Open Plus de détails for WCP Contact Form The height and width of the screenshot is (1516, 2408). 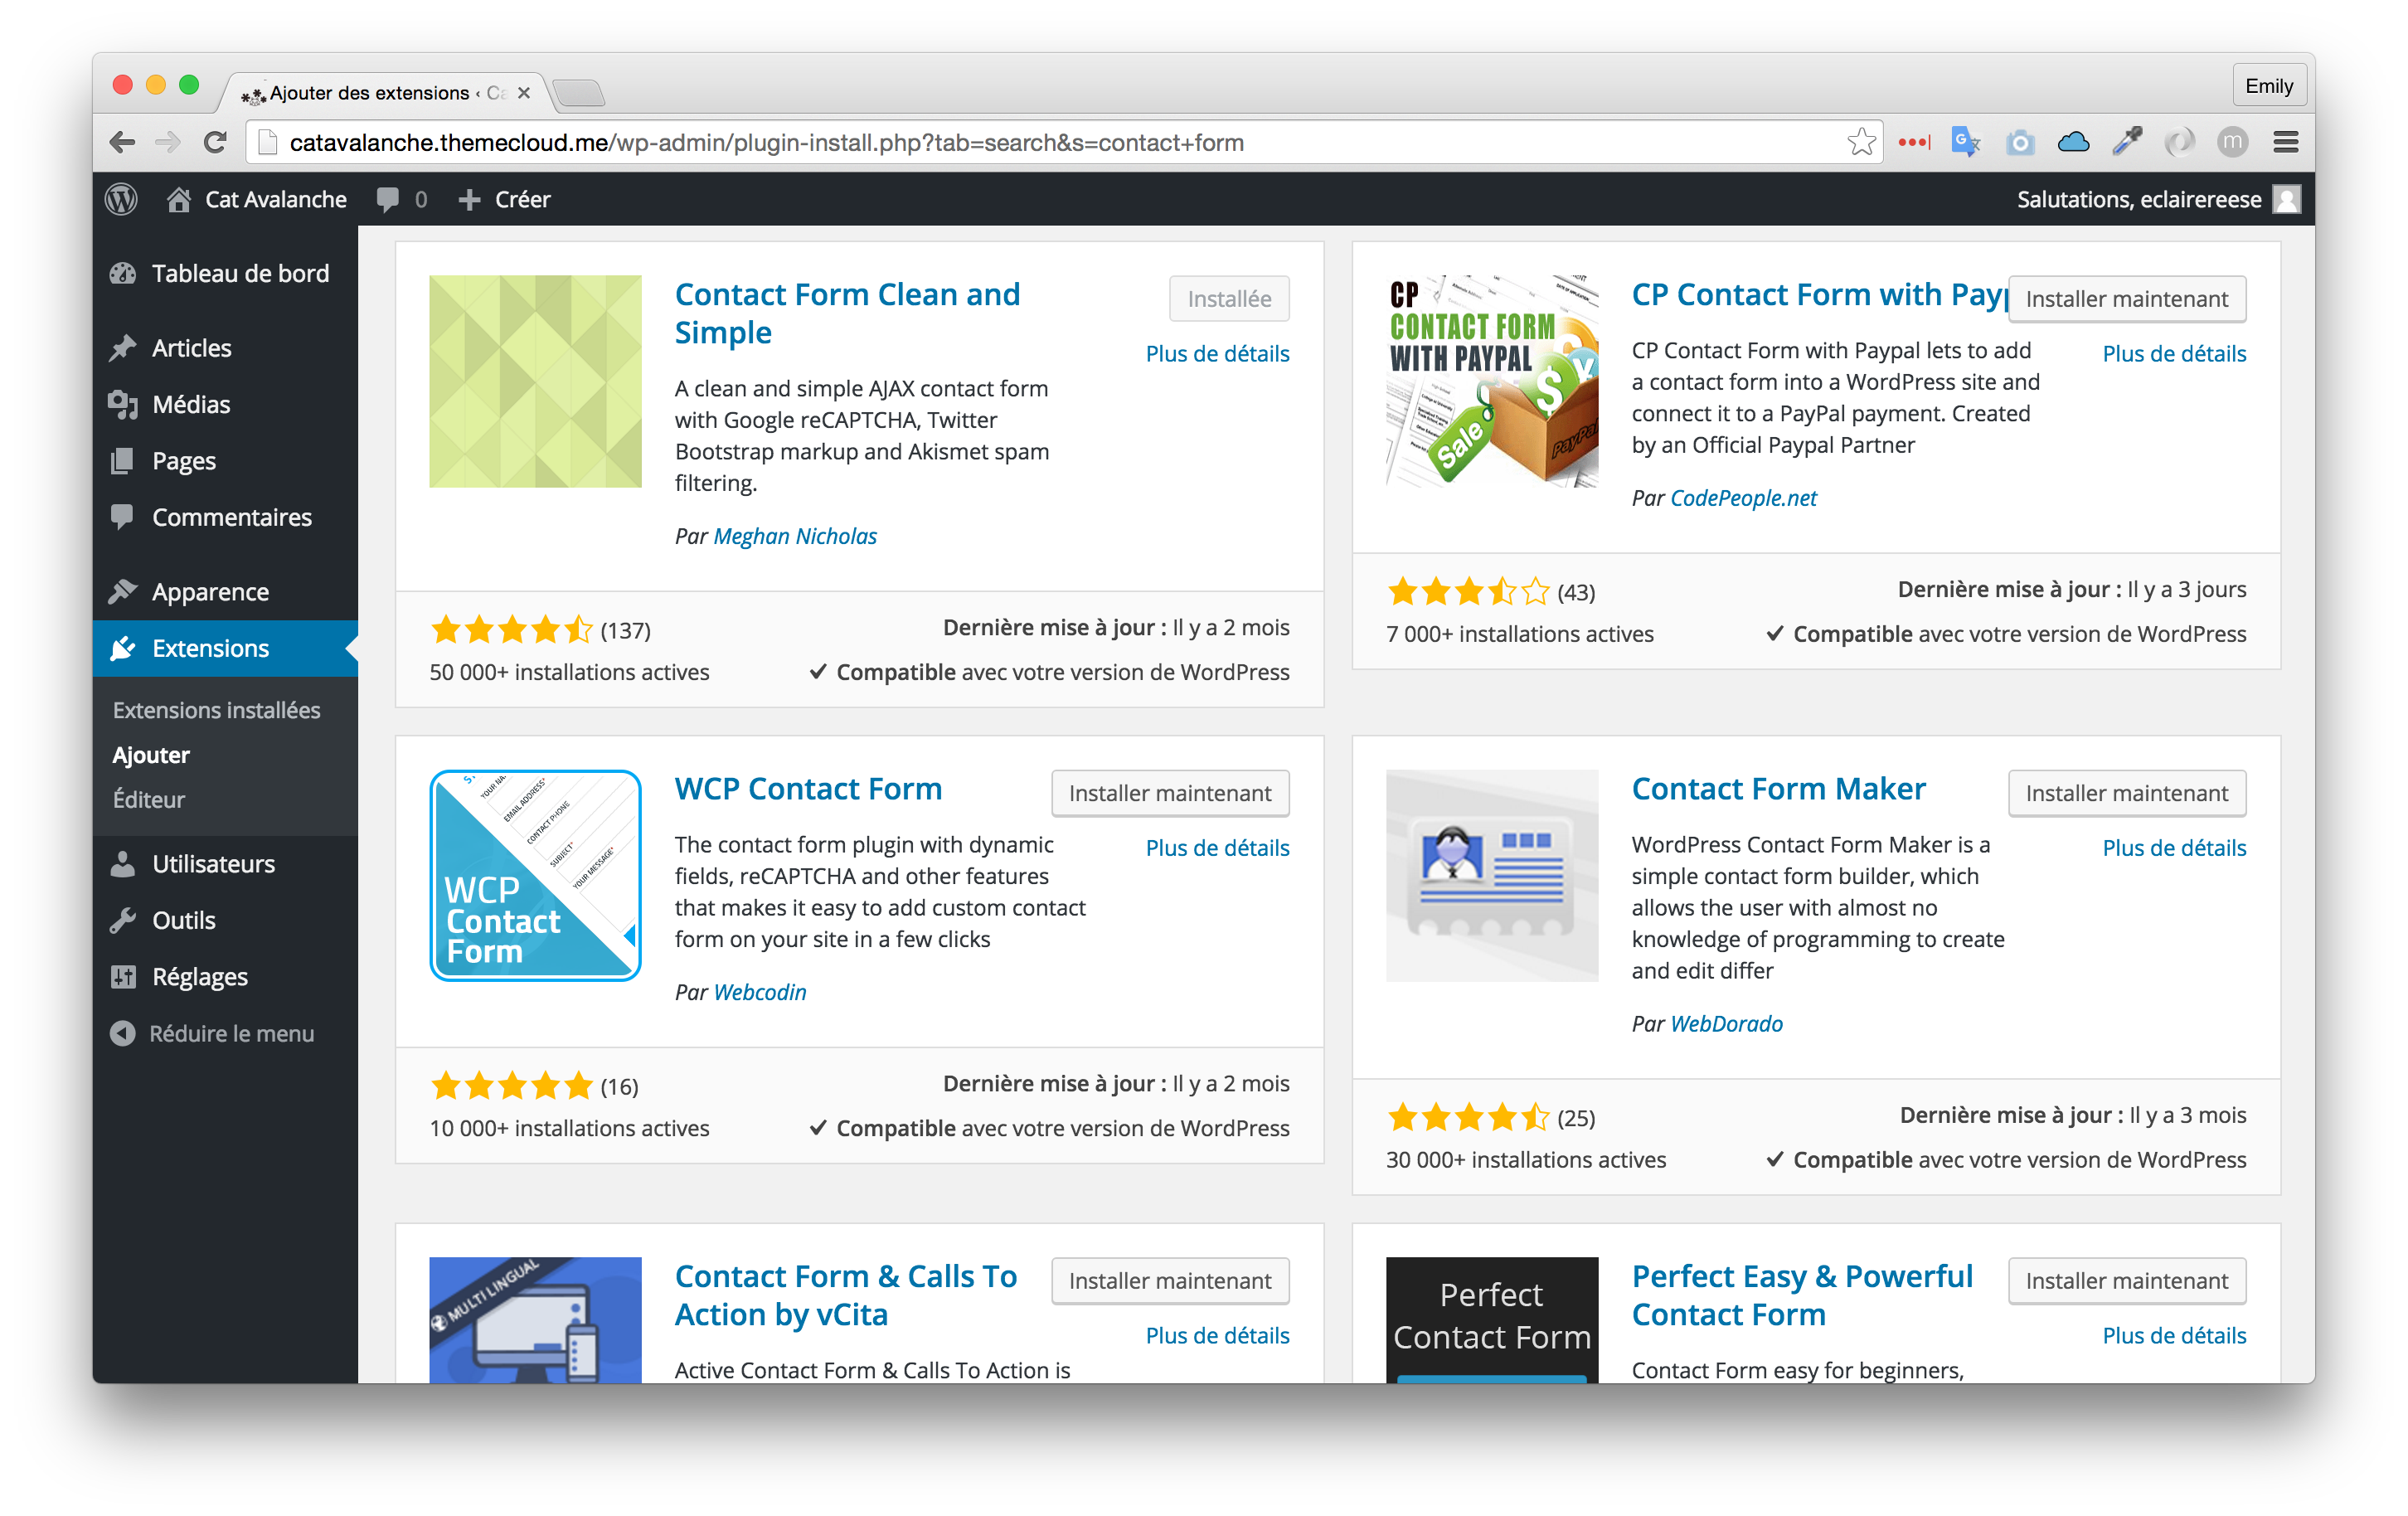coord(1217,847)
